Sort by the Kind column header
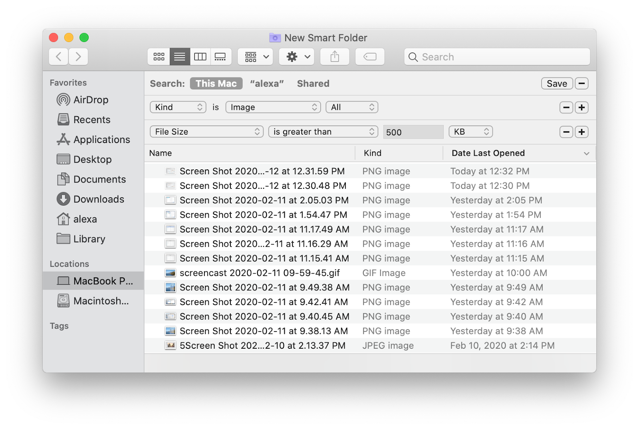Viewport: 639px width, 429px height. click(399, 153)
